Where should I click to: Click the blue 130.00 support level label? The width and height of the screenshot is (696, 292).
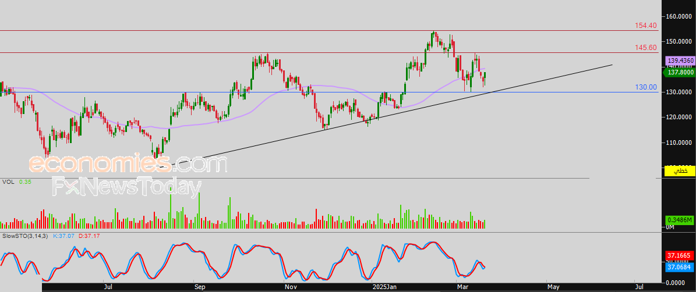click(x=646, y=87)
